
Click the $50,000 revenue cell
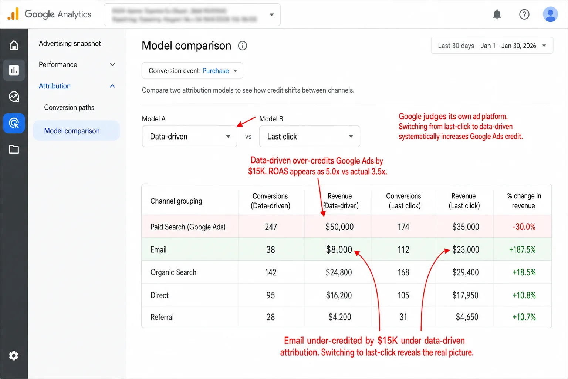coord(339,227)
